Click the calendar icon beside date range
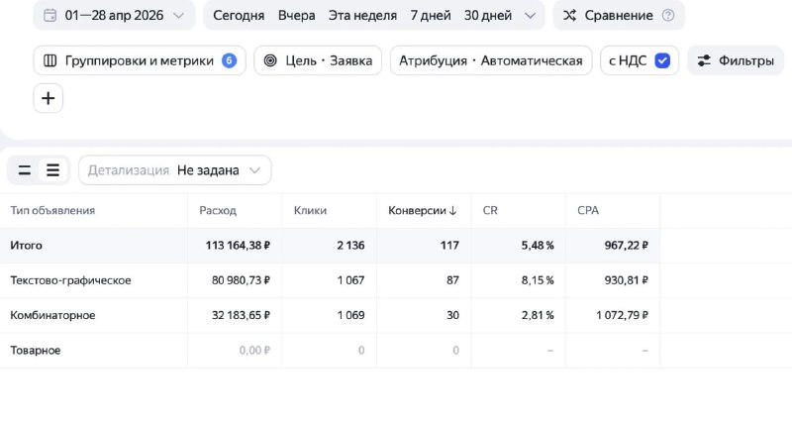Viewport: 792px width, 425px height. (x=50, y=15)
